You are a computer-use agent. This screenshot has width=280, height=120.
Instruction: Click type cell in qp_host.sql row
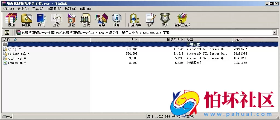coord(208,53)
